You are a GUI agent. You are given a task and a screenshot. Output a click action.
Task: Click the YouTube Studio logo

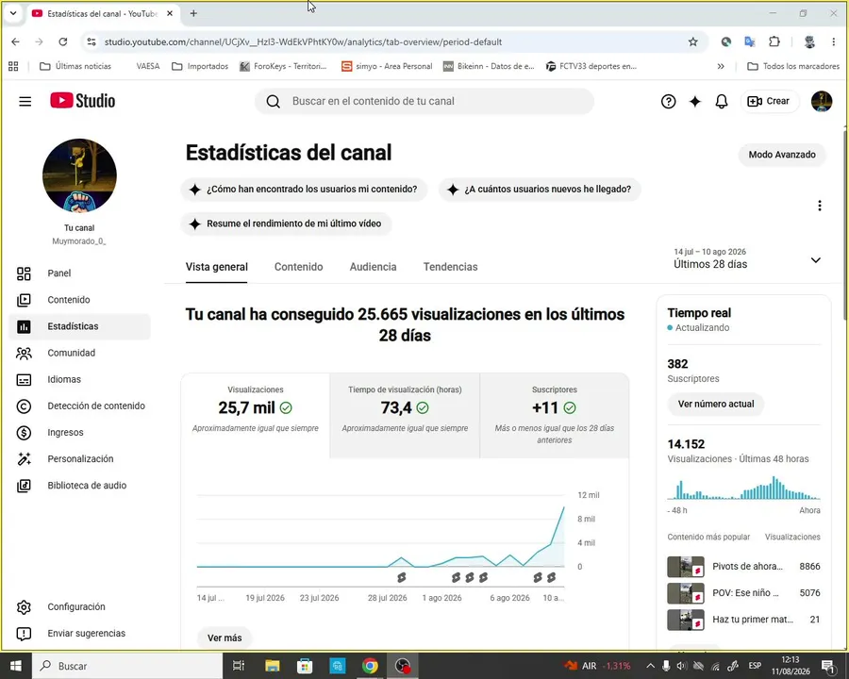pyautogui.click(x=82, y=101)
